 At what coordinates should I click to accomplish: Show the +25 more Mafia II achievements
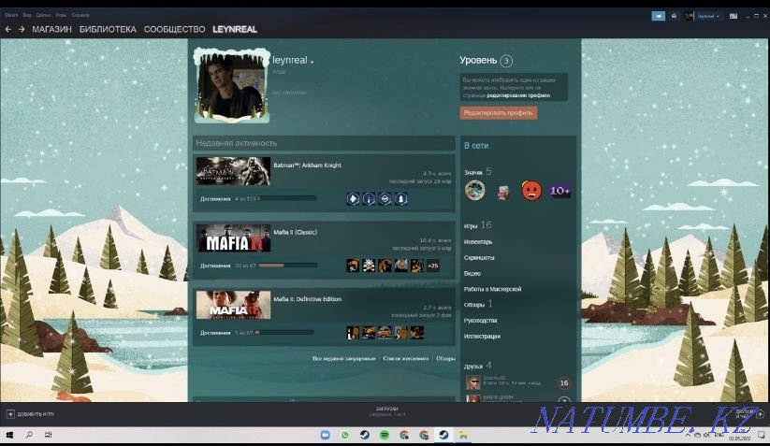click(433, 266)
